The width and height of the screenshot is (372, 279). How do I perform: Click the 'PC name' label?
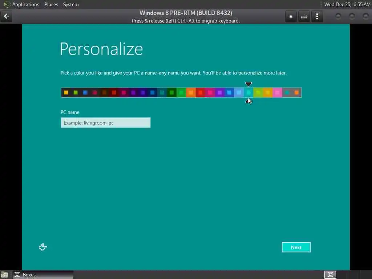(x=70, y=112)
